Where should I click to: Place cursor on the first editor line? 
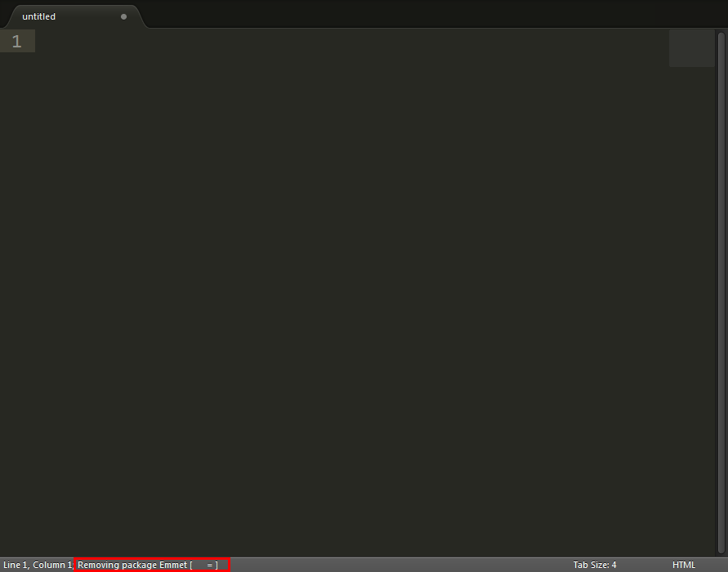pos(352,41)
